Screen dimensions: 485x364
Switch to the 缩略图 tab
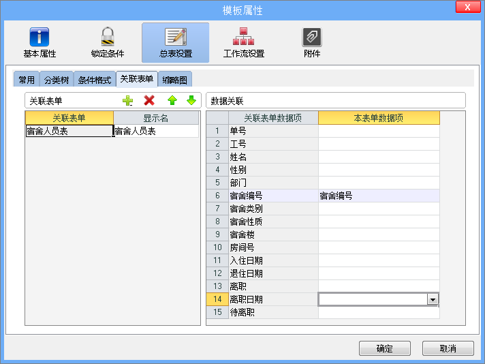(175, 80)
